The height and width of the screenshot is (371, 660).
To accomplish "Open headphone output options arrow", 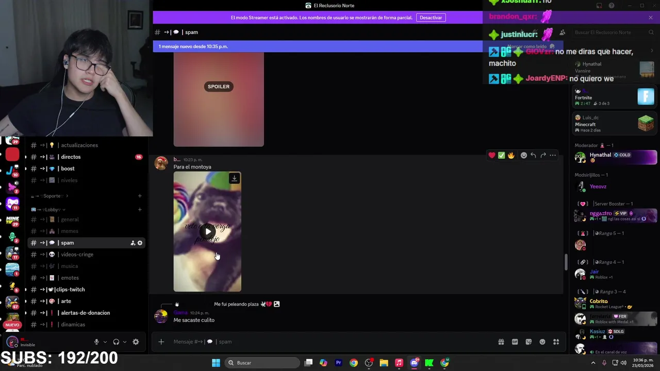I will [x=124, y=342].
